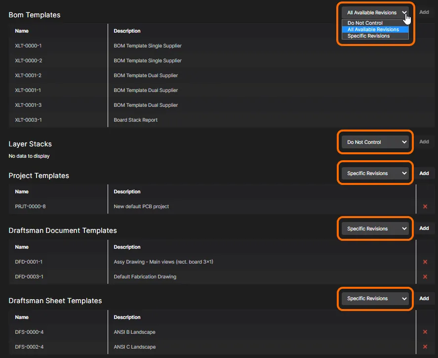Choose 'Do Not Control' from the open list
Image resolution: width=438 pixels, height=358 pixels.
pos(365,23)
